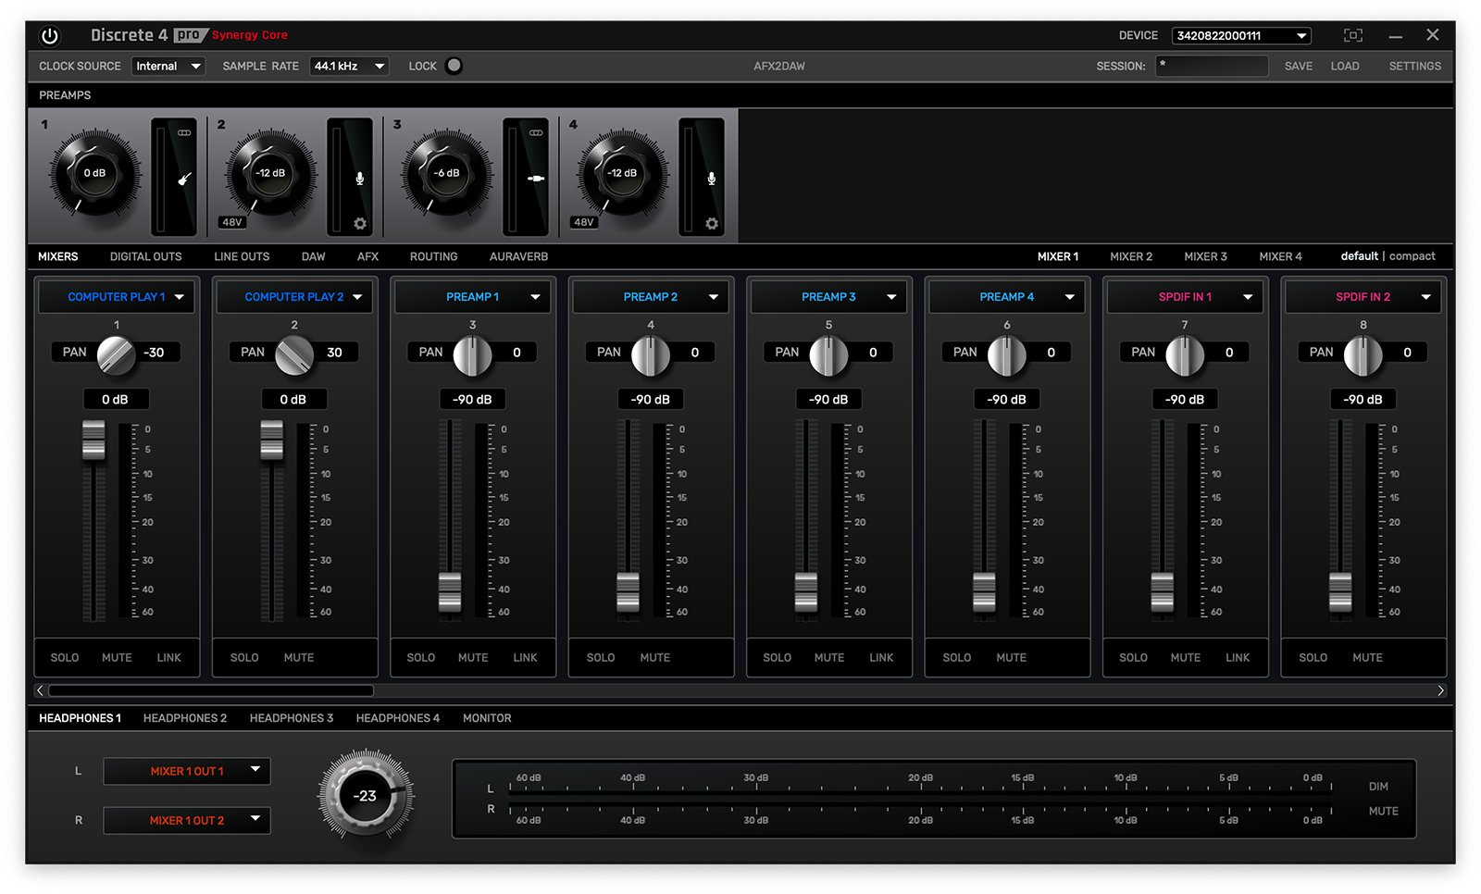The width and height of the screenshot is (1481, 894).
Task: Click the Computer Play 2 pan knob
Action: click(x=294, y=355)
